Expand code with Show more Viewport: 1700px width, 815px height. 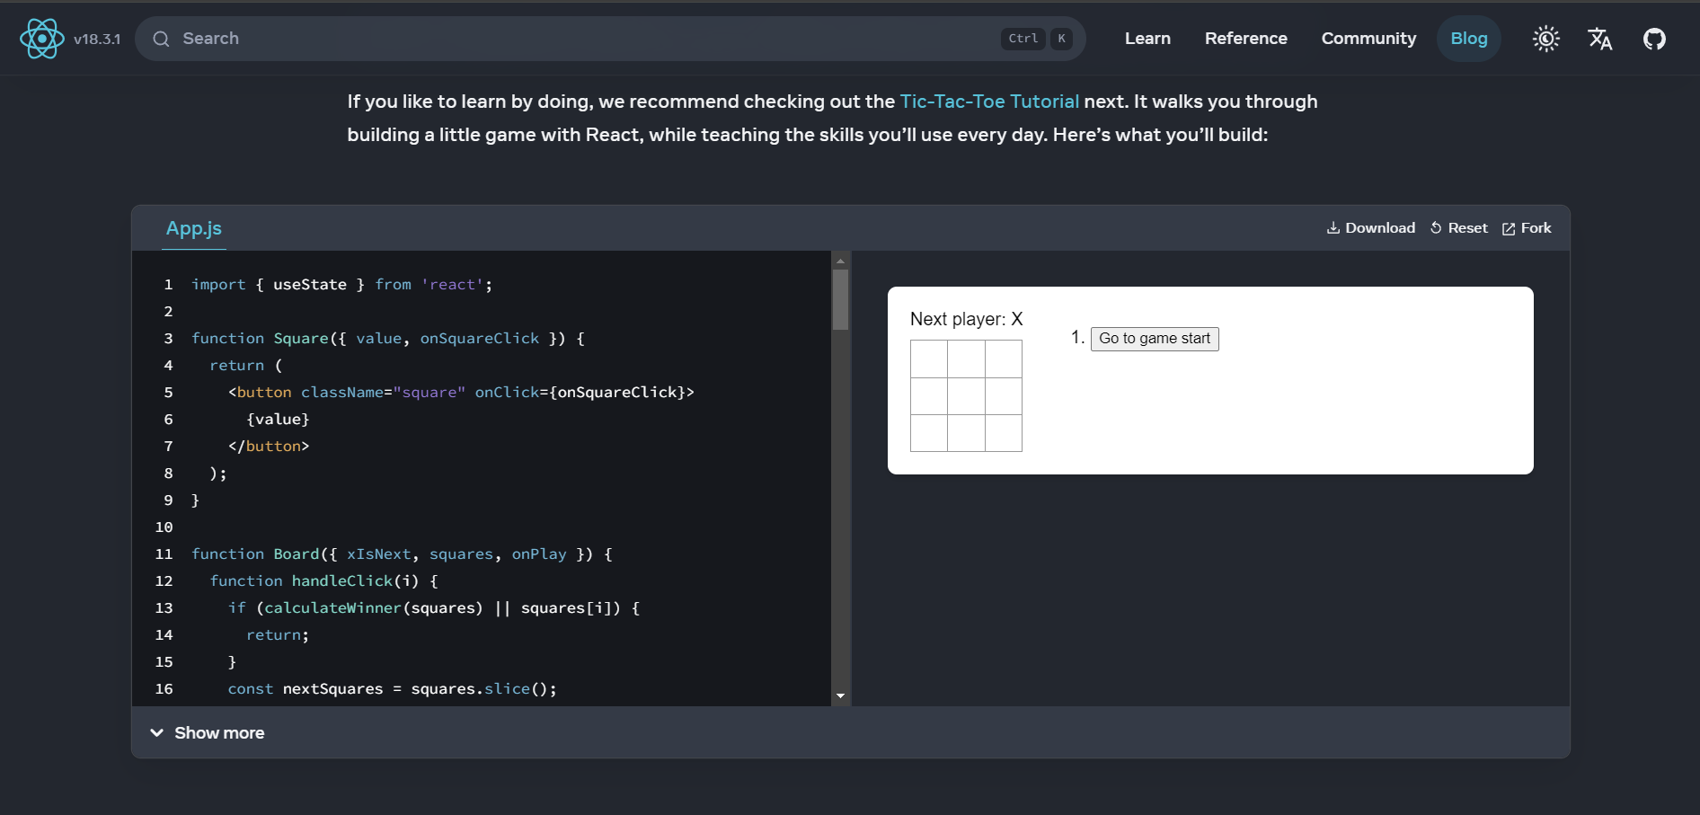coord(208,733)
